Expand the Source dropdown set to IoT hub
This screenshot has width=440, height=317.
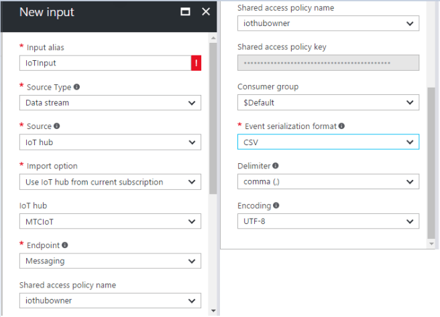(x=110, y=142)
